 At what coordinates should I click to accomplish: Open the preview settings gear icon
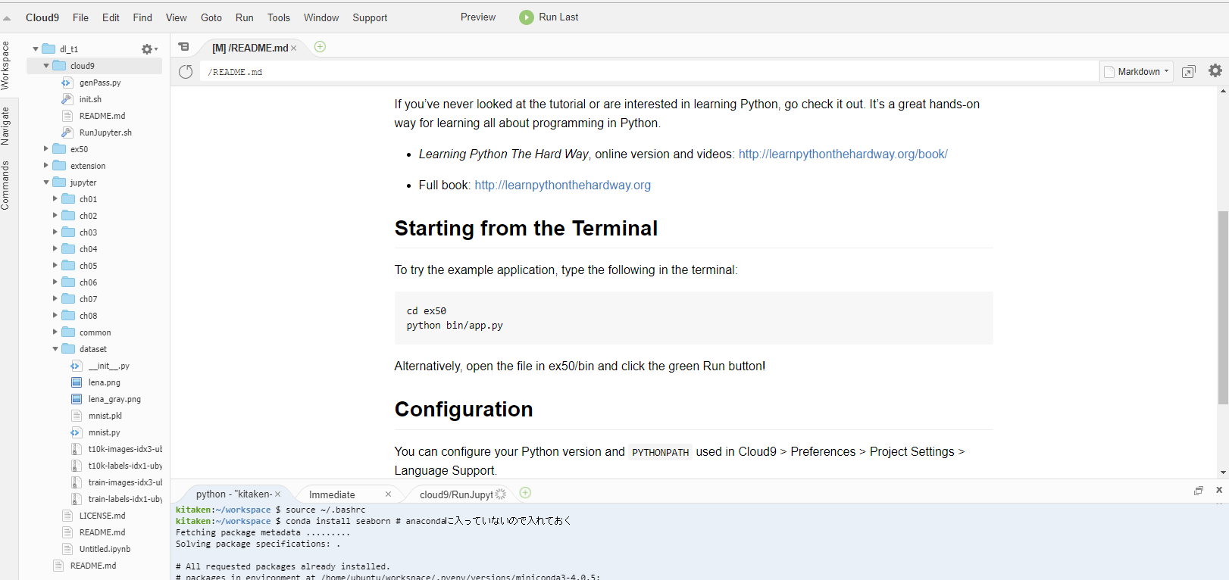(x=1215, y=70)
